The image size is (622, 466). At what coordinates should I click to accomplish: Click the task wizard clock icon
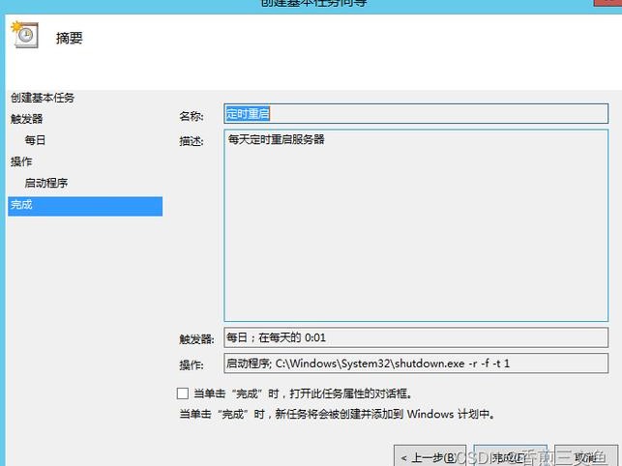click(x=25, y=35)
